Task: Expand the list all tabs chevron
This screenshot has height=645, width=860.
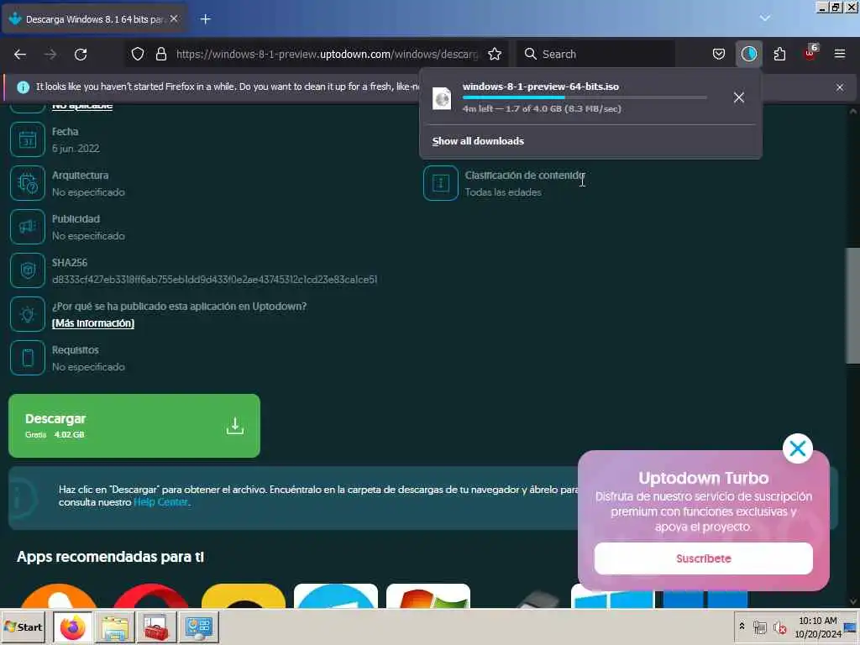Action: coord(764,18)
